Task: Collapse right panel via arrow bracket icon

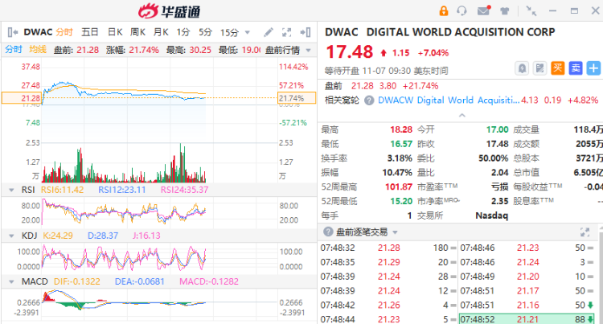Action: [x=306, y=32]
